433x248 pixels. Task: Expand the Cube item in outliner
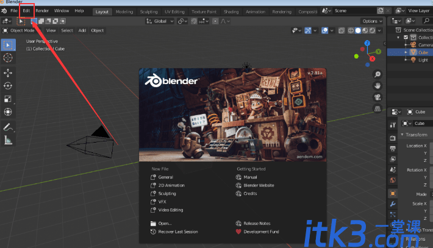406,52
